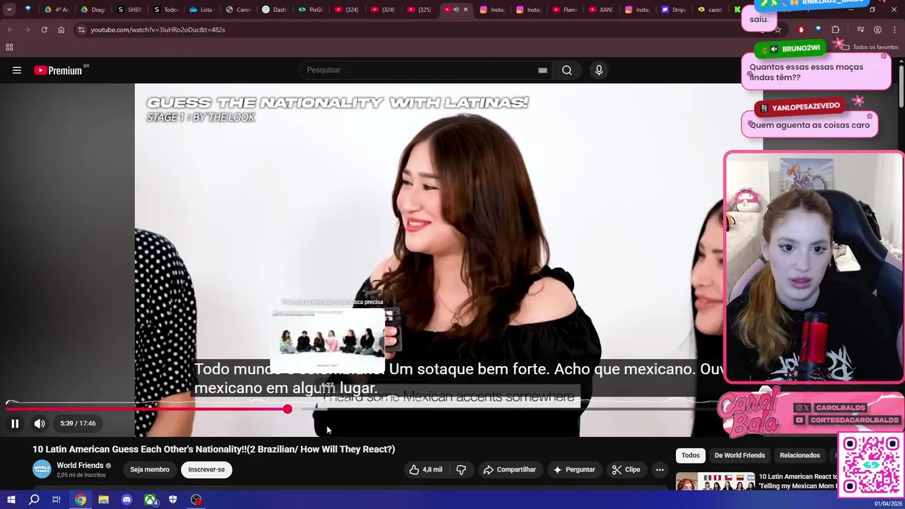905x509 pixels.
Task: Click the video title text
Action: [214, 449]
